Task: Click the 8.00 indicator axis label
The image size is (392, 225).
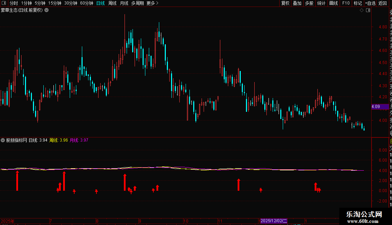Action: (383, 150)
